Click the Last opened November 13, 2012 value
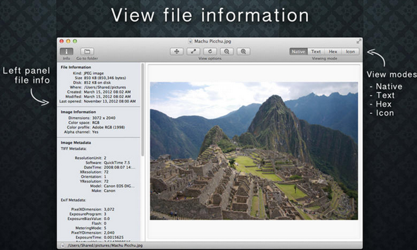 coord(110,102)
